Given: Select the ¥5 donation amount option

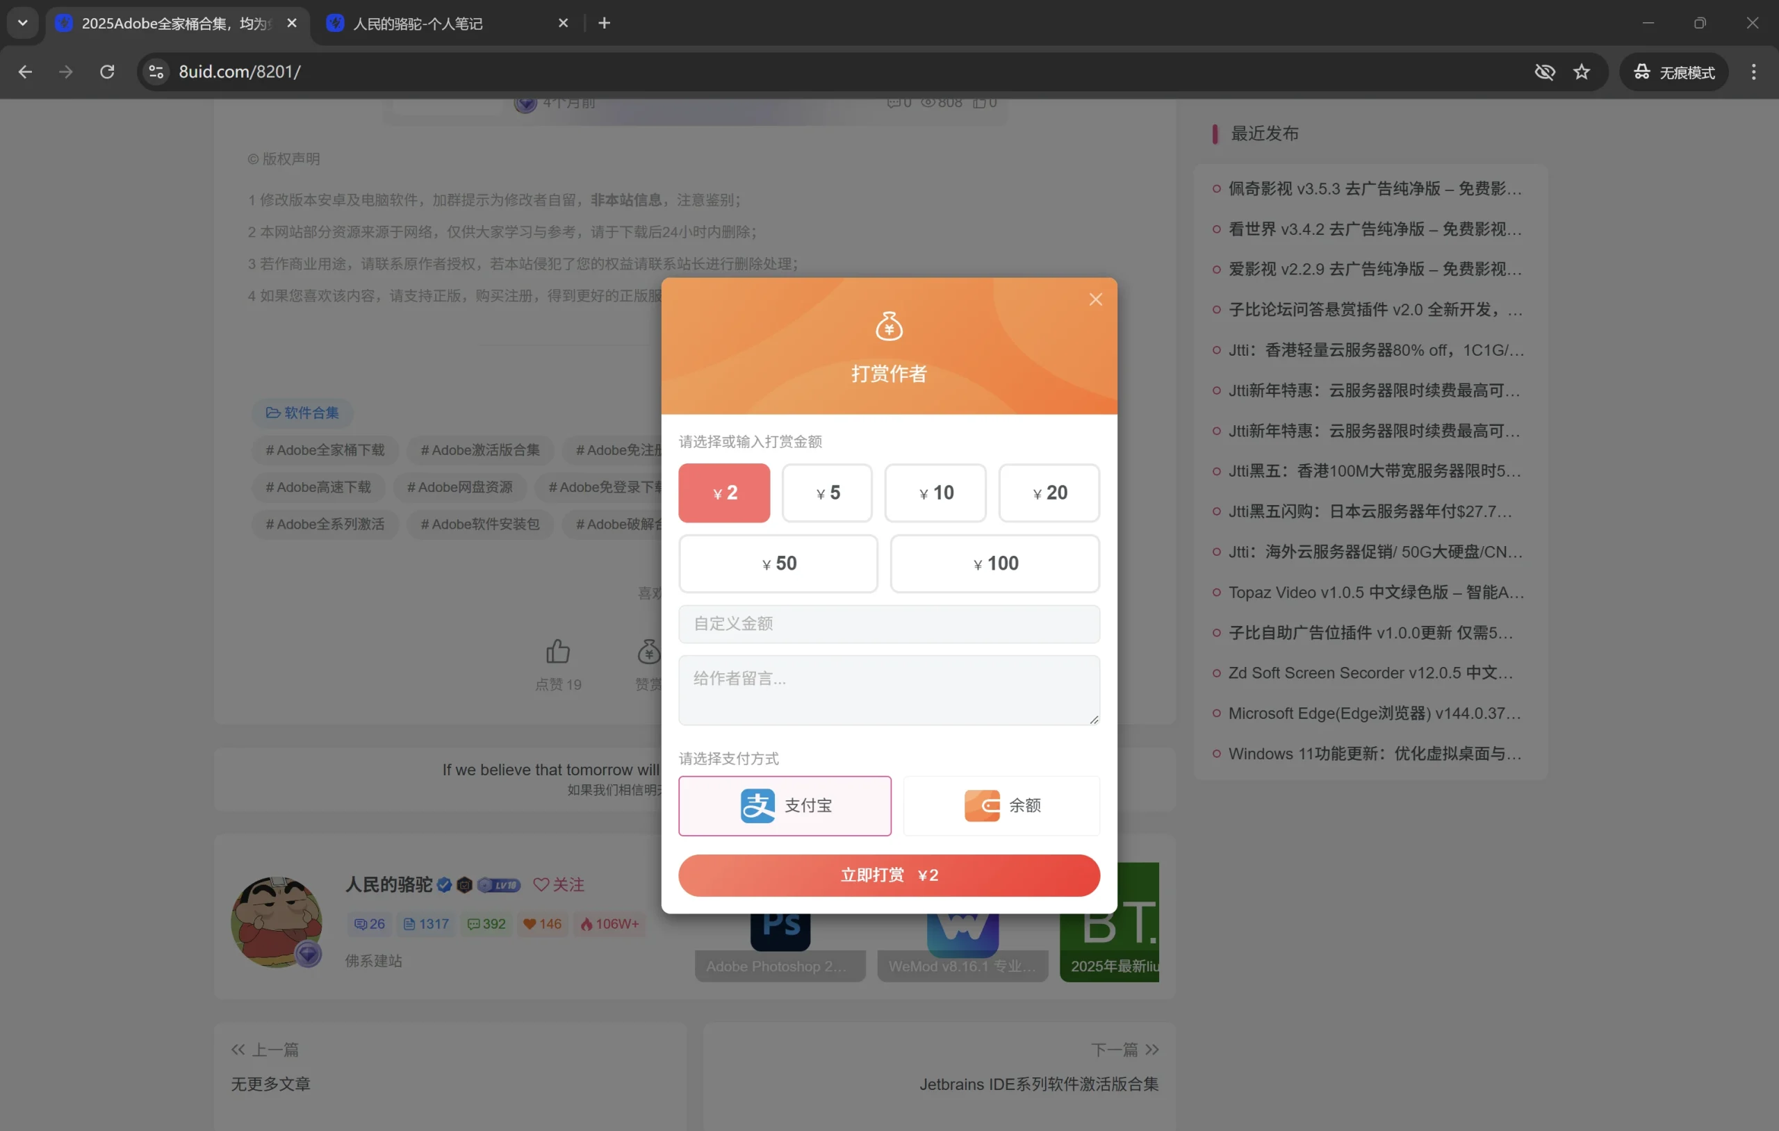Looking at the screenshot, I should (x=828, y=493).
